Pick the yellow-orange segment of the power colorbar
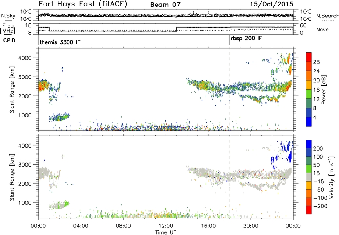Screen dimensions: 339x235 point(309,84)
